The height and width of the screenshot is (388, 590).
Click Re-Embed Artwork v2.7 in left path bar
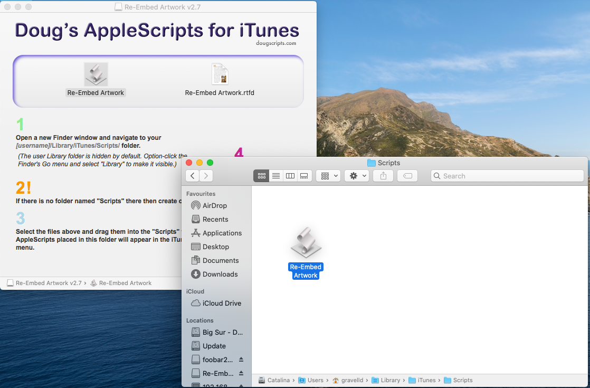tap(44, 283)
